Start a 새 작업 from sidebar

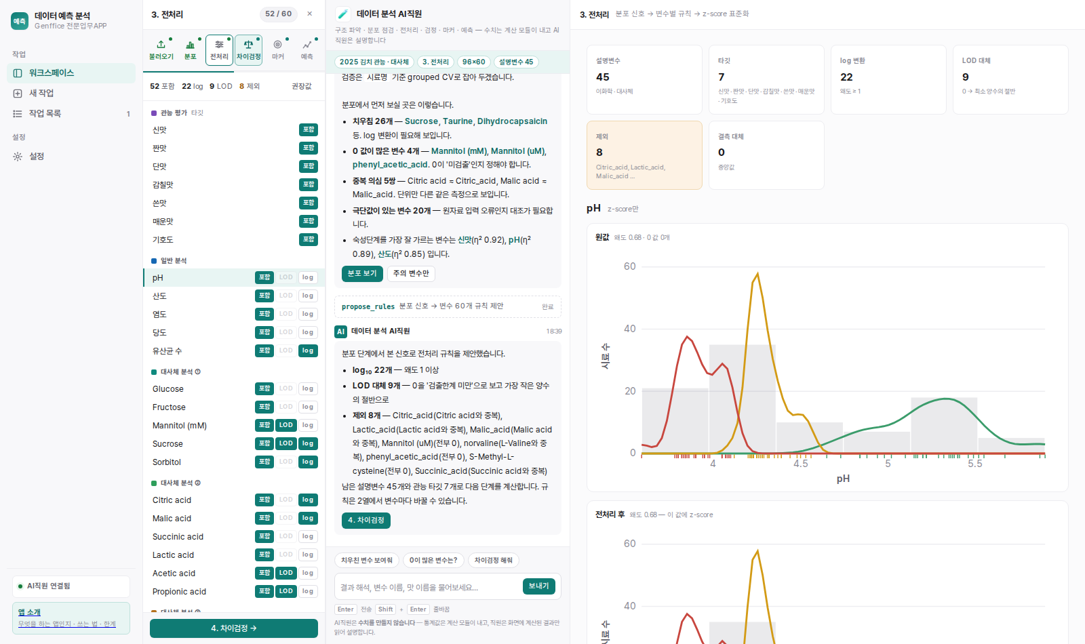pos(71,94)
